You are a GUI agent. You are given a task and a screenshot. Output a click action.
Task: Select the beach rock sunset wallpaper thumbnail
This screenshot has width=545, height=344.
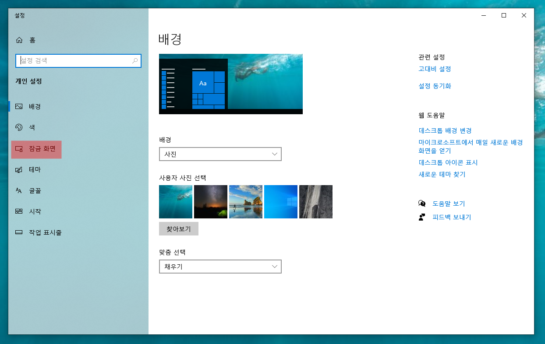click(x=246, y=202)
